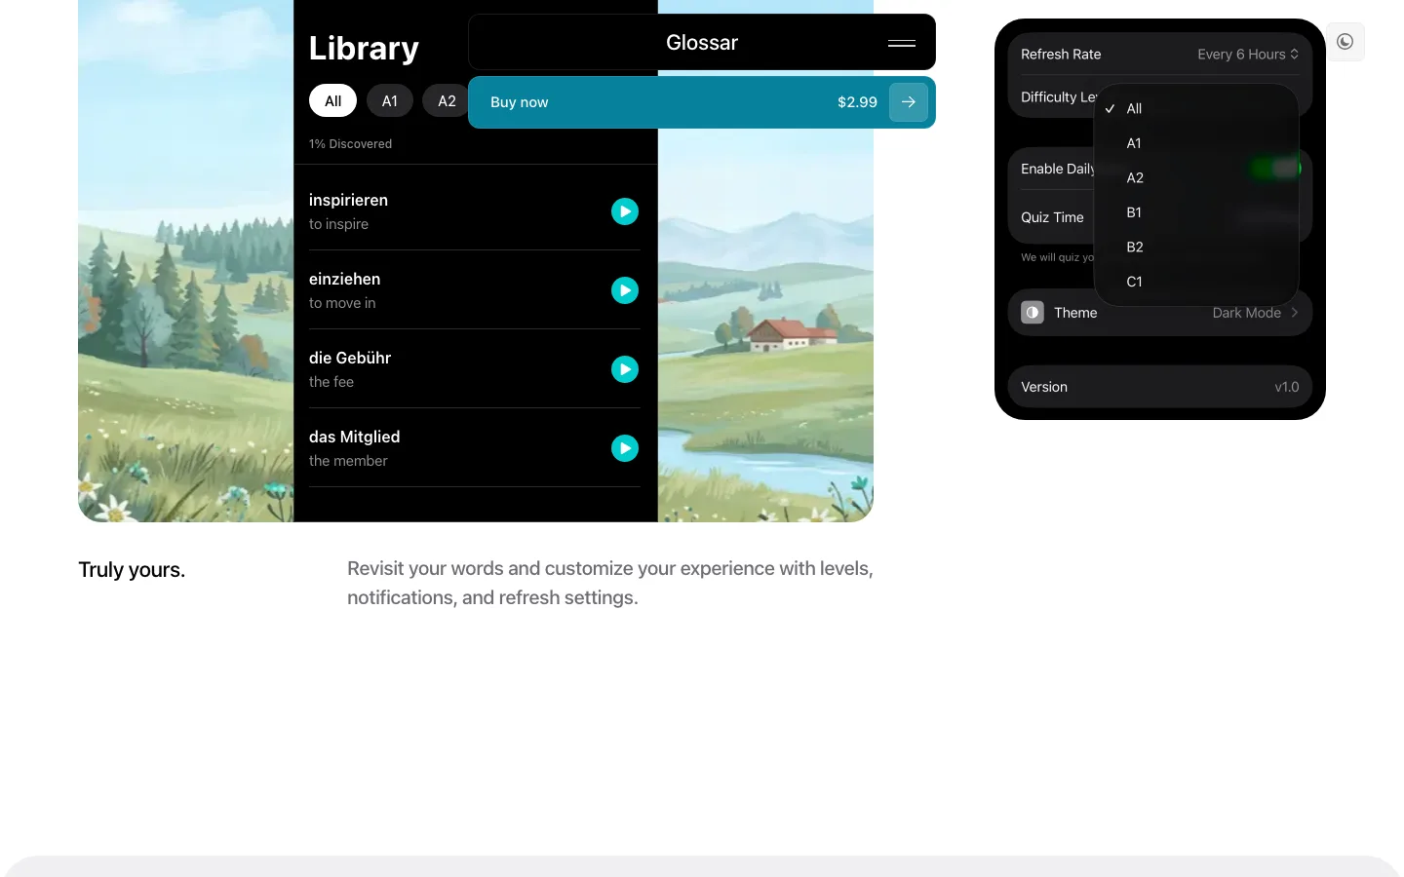
Task: Click the Difficulty Level label
Action: 1059,97
